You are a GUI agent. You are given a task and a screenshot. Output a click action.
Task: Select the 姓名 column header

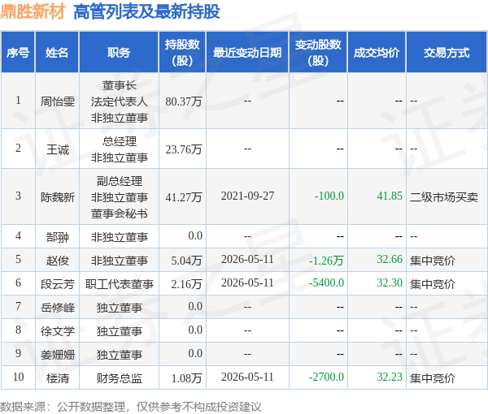(57, 52)
